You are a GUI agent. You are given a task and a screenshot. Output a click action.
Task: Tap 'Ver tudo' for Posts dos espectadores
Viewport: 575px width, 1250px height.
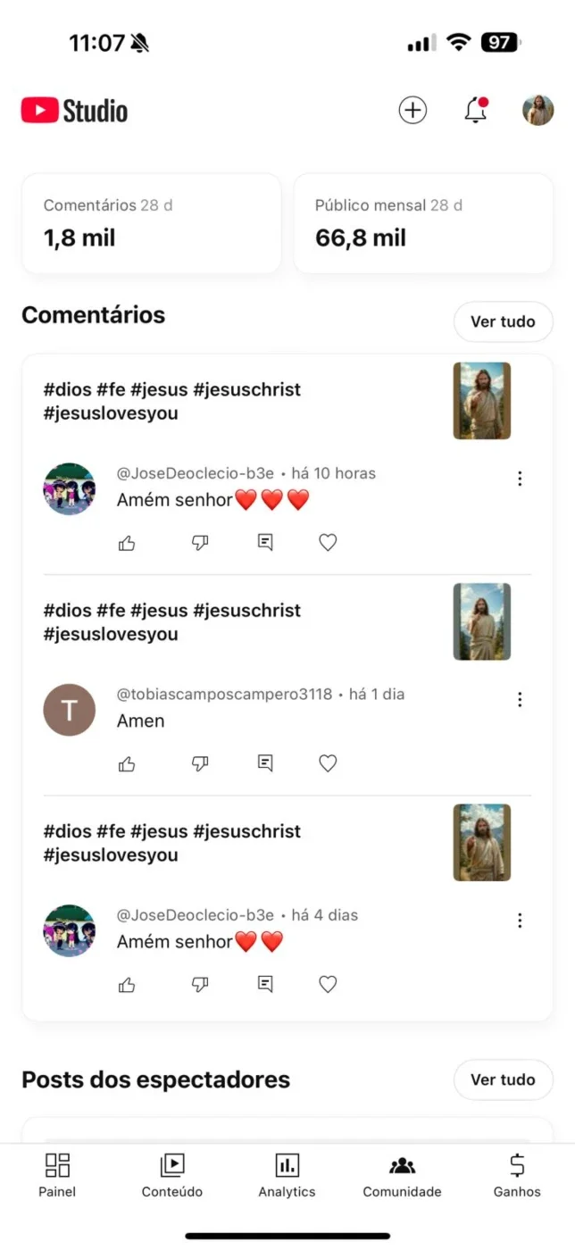pyautogui.click(x=503, y=1079)
